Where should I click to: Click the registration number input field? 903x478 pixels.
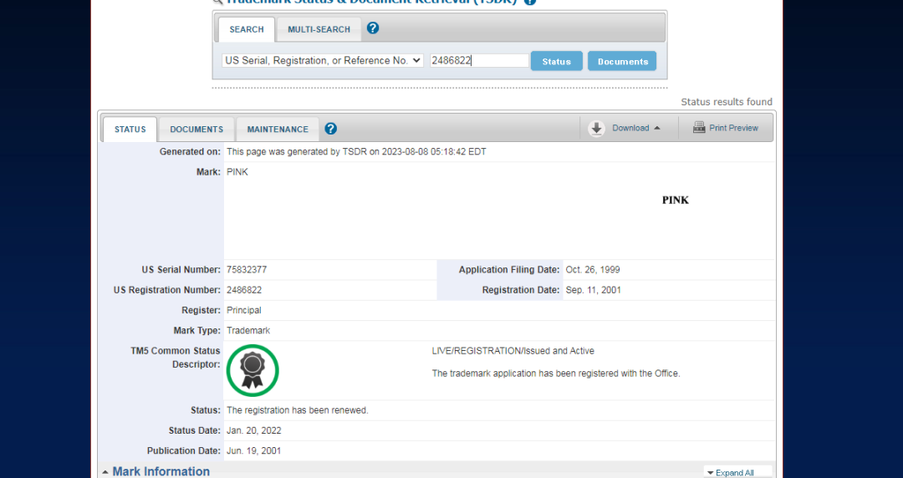(x=479, y=60)
